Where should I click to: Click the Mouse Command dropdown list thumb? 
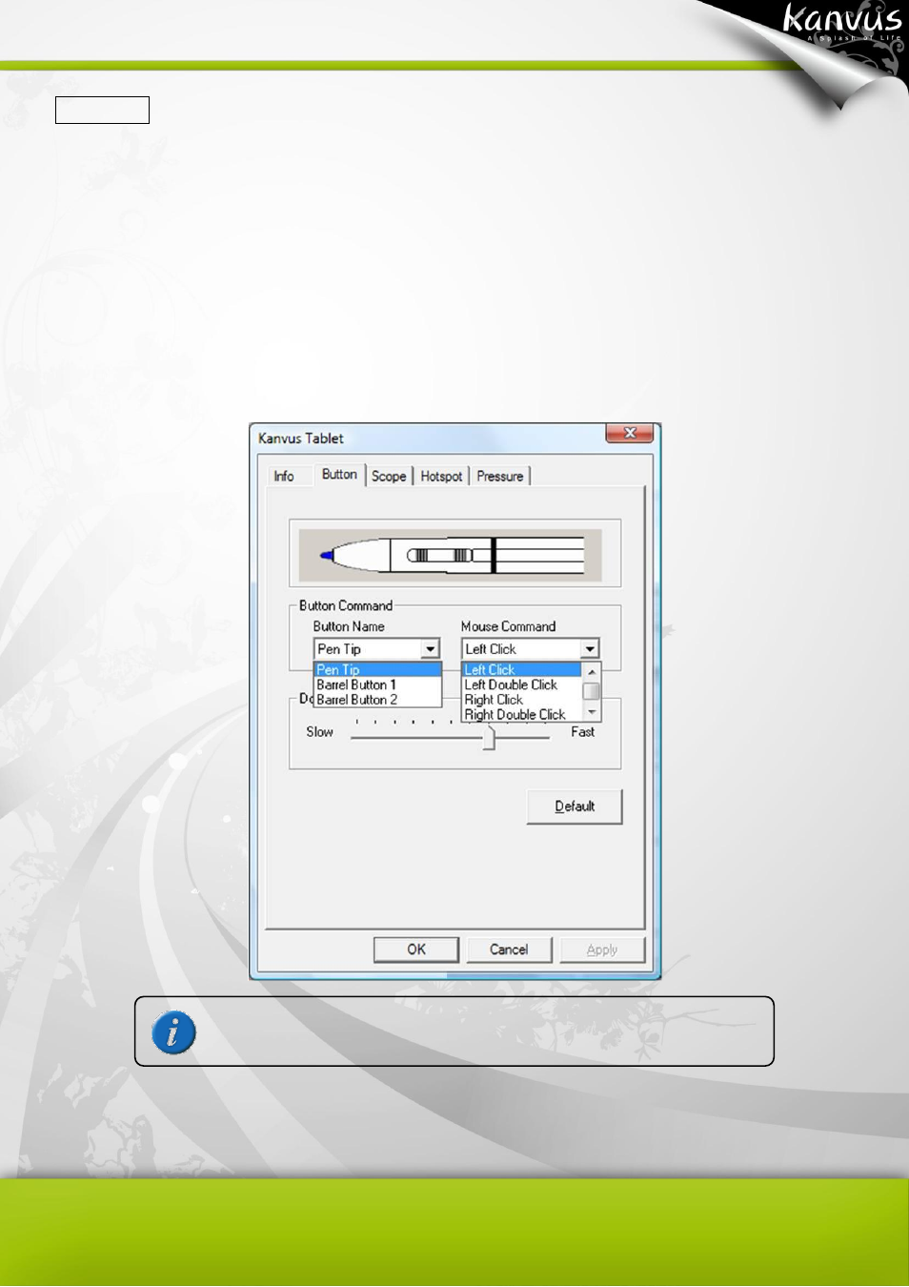[592, 691]
